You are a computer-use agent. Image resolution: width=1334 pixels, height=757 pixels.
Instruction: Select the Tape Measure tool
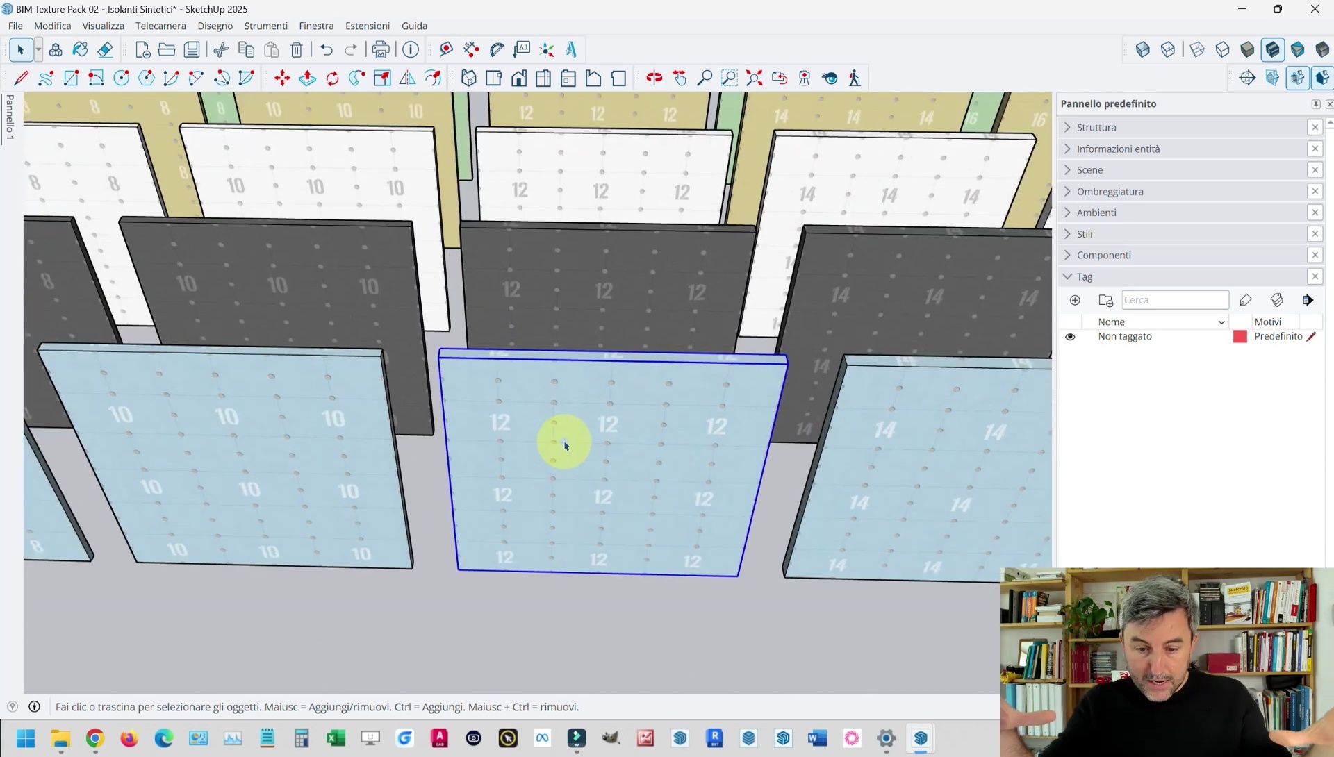(446, 49)
